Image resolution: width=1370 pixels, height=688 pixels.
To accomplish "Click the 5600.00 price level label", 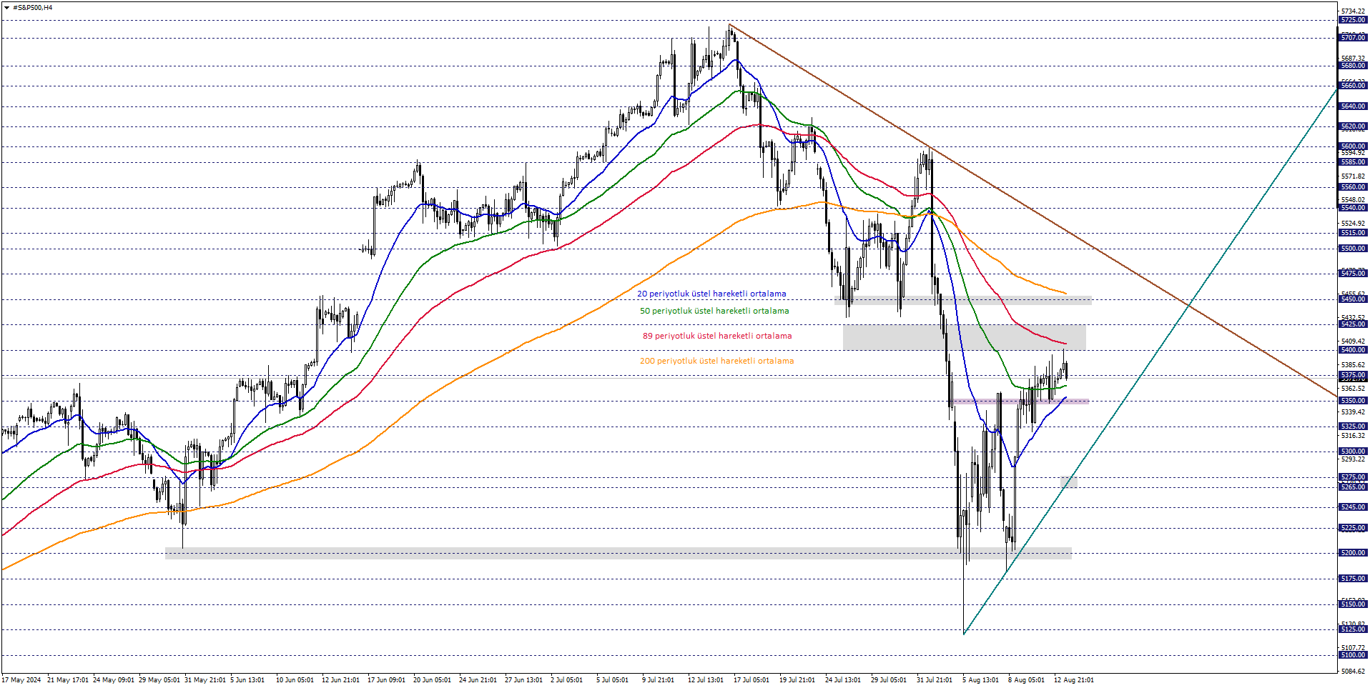I will pyautogui.click(x=1353, y=146).
